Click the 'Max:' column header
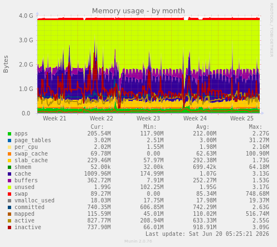The height and width of the screenshot is (247, 277). [x=255, y=127]
